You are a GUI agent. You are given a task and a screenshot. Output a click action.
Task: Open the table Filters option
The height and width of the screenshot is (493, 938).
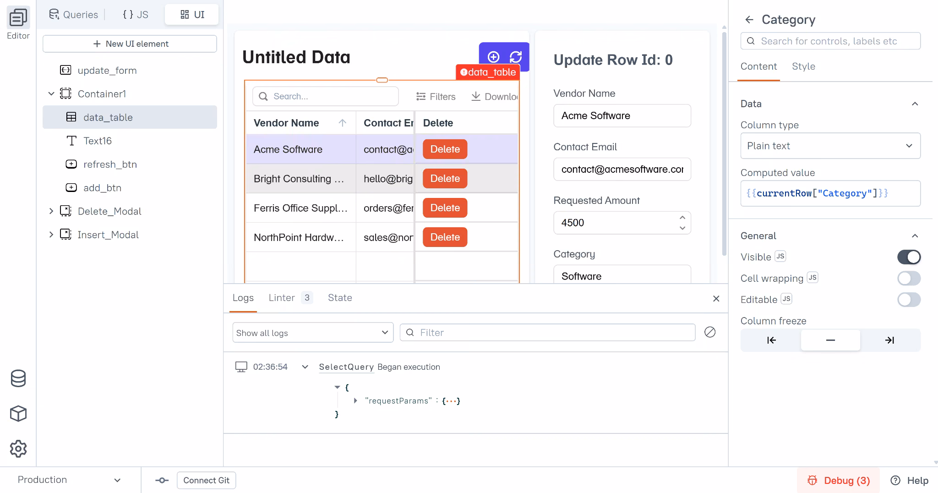436,97
